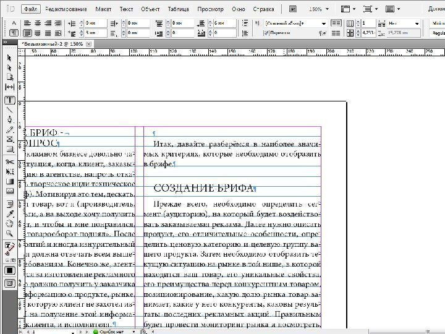Click the Eyedropper tool

[x=10, y=213]
